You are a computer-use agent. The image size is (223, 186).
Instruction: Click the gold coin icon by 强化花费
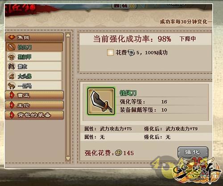[x=119, y=153]
